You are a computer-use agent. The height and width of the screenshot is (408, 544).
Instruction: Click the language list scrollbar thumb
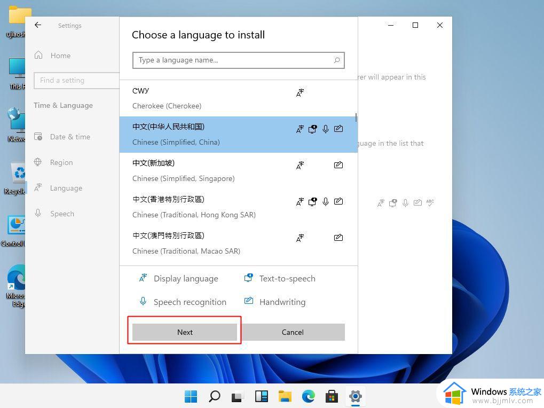point(356,117)
